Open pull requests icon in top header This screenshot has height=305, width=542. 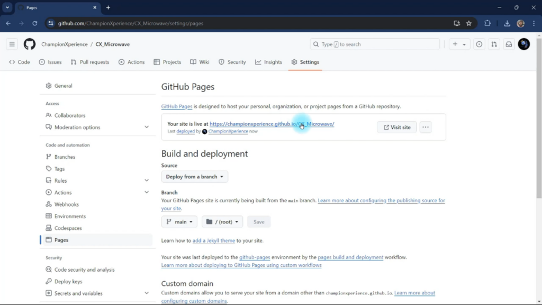[x=494, y=44]
